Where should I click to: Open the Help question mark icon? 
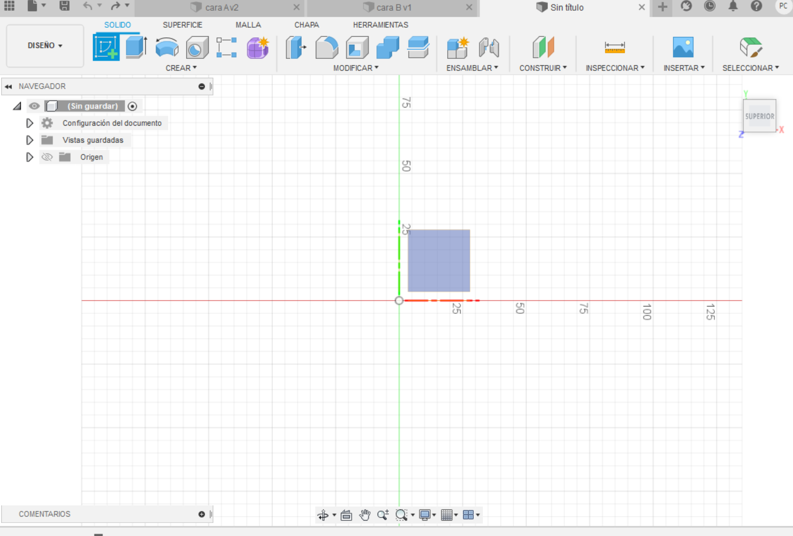click(756, 6)
